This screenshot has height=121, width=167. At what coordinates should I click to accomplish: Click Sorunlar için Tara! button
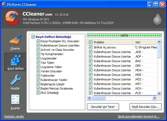click(x=103, y=107)
